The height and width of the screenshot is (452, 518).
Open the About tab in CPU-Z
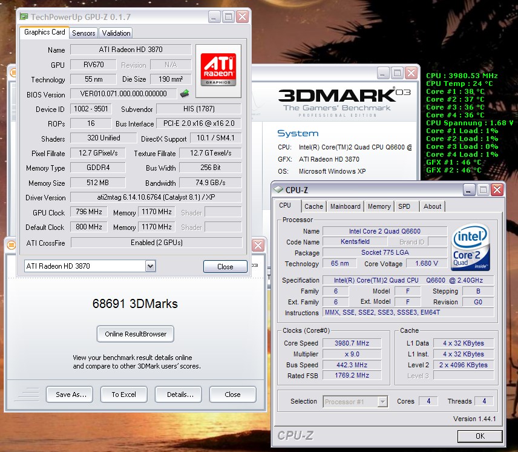click(x=432, y=206)
